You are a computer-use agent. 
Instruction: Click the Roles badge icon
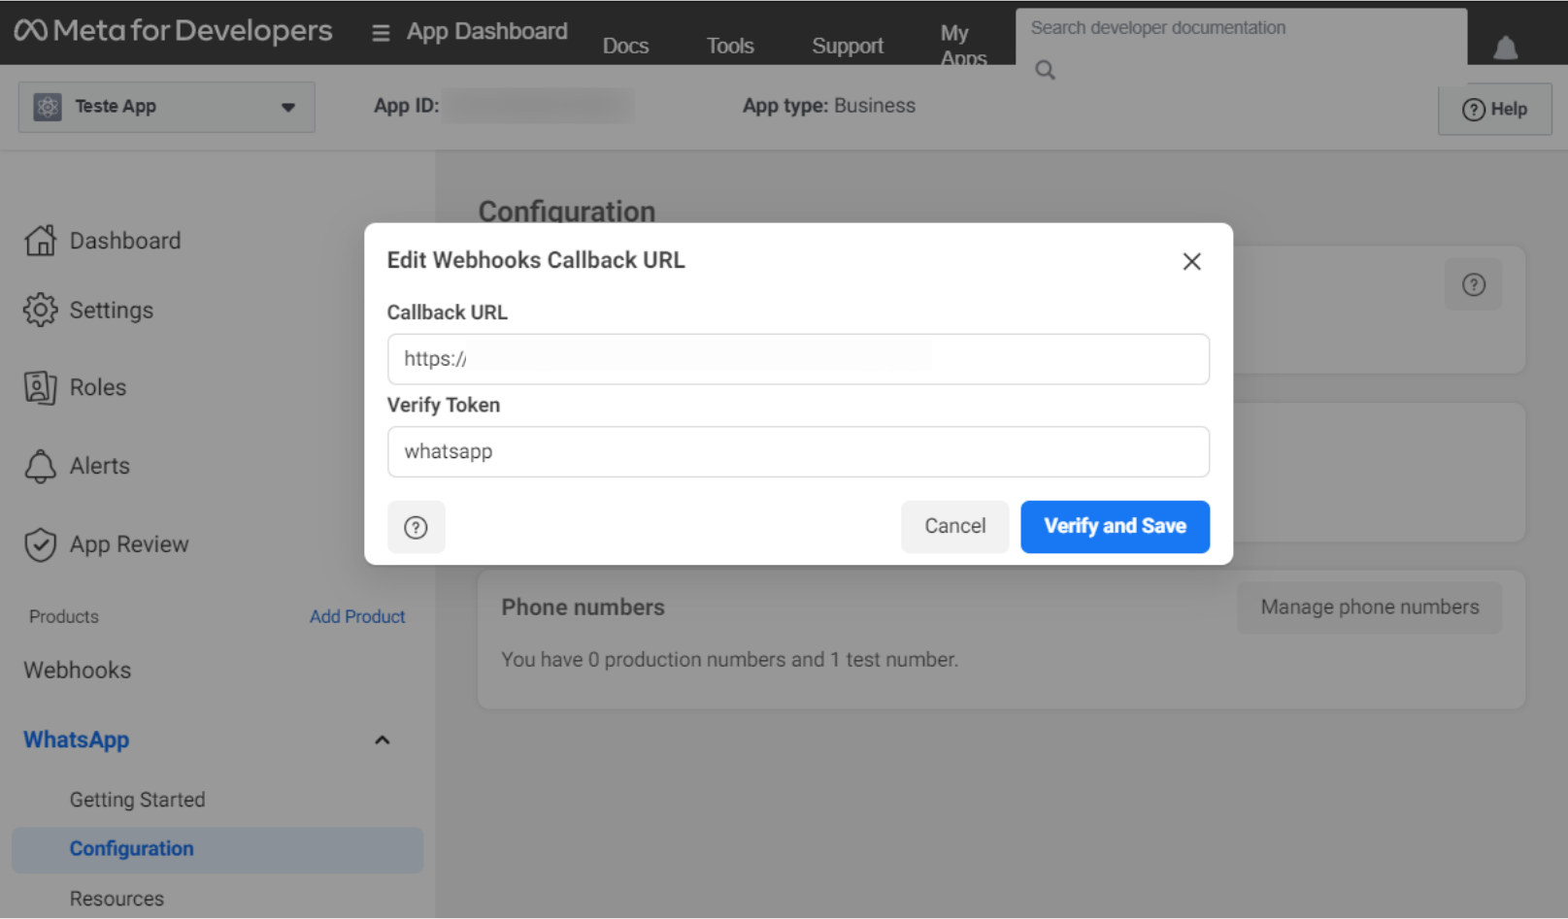40,387
